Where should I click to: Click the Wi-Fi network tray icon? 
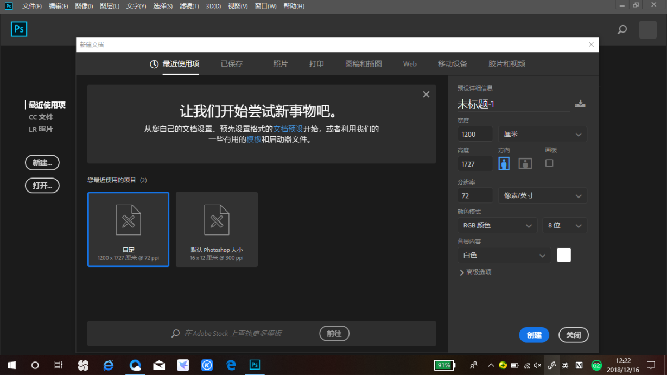point(526,365)
